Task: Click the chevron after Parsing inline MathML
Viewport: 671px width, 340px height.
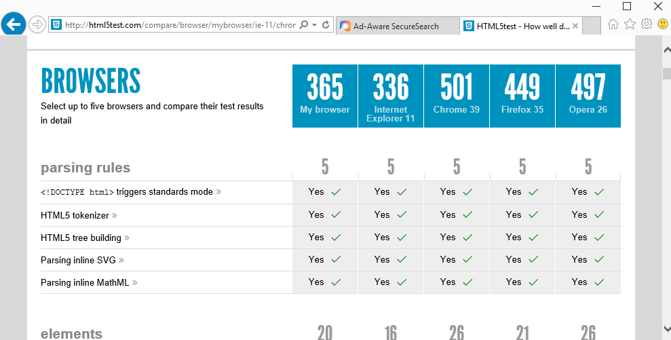Action: [135, 282]
